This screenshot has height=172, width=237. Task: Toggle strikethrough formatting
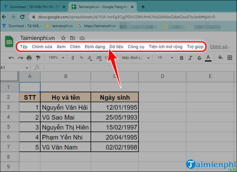199,58
